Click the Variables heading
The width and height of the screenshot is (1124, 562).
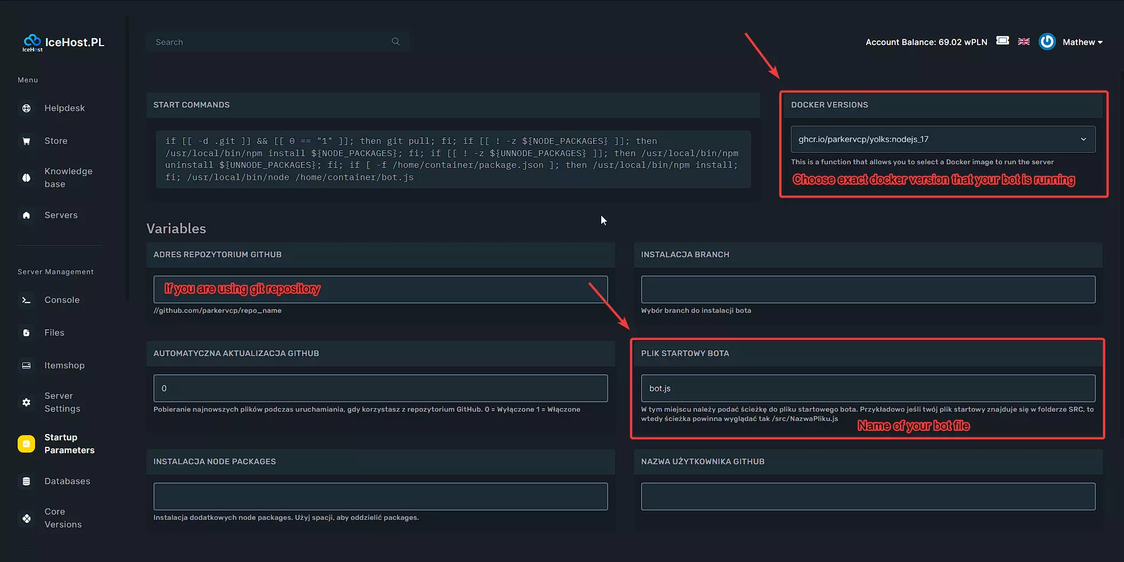(176, 229)
